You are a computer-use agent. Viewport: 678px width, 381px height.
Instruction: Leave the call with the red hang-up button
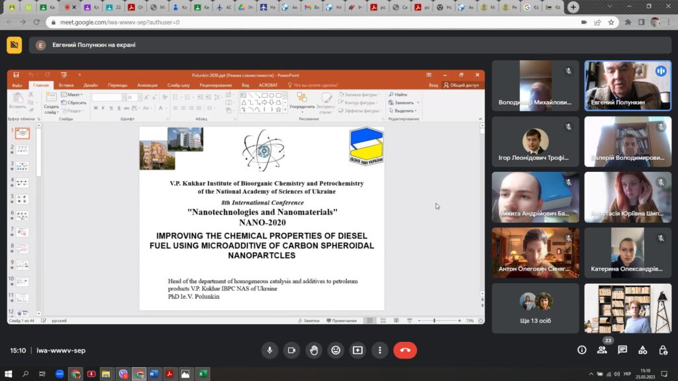[x=405, y=350]
